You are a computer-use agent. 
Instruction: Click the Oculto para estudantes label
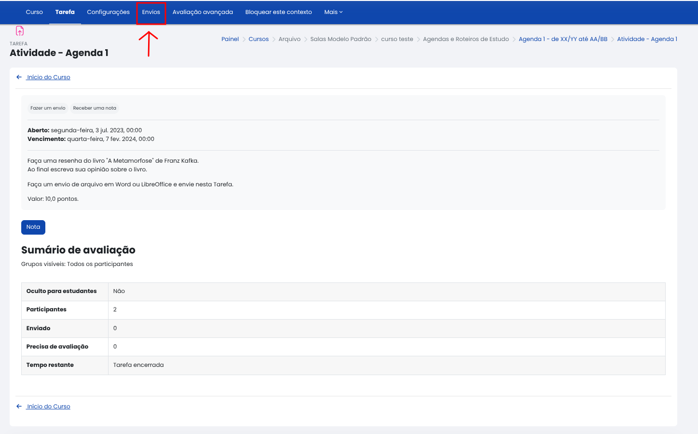(x=61, y=291)
